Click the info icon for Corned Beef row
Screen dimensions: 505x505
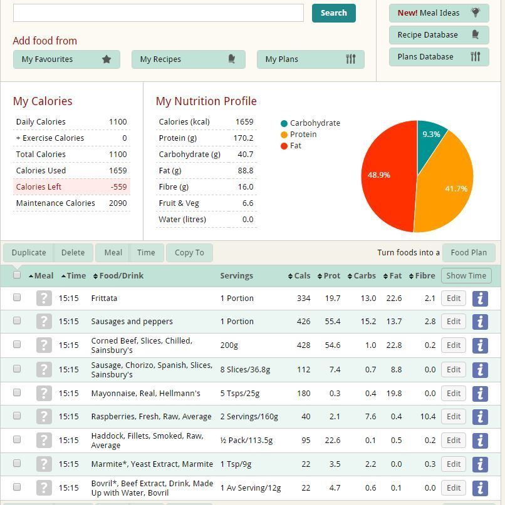click(x=480, y=345)
